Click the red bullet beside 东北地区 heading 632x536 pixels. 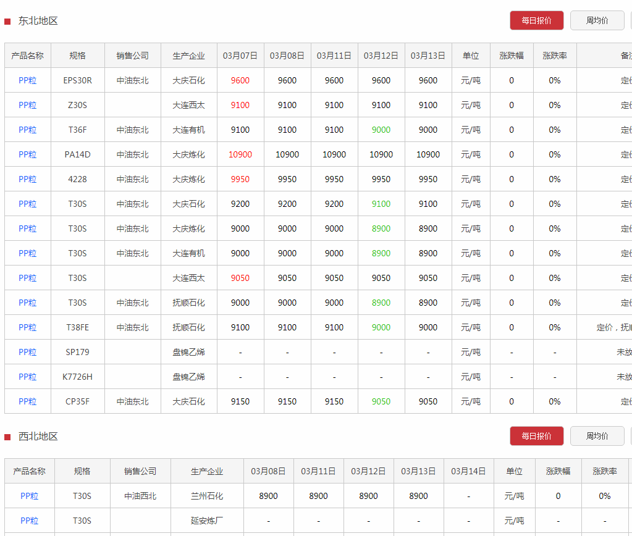[7, 22]
